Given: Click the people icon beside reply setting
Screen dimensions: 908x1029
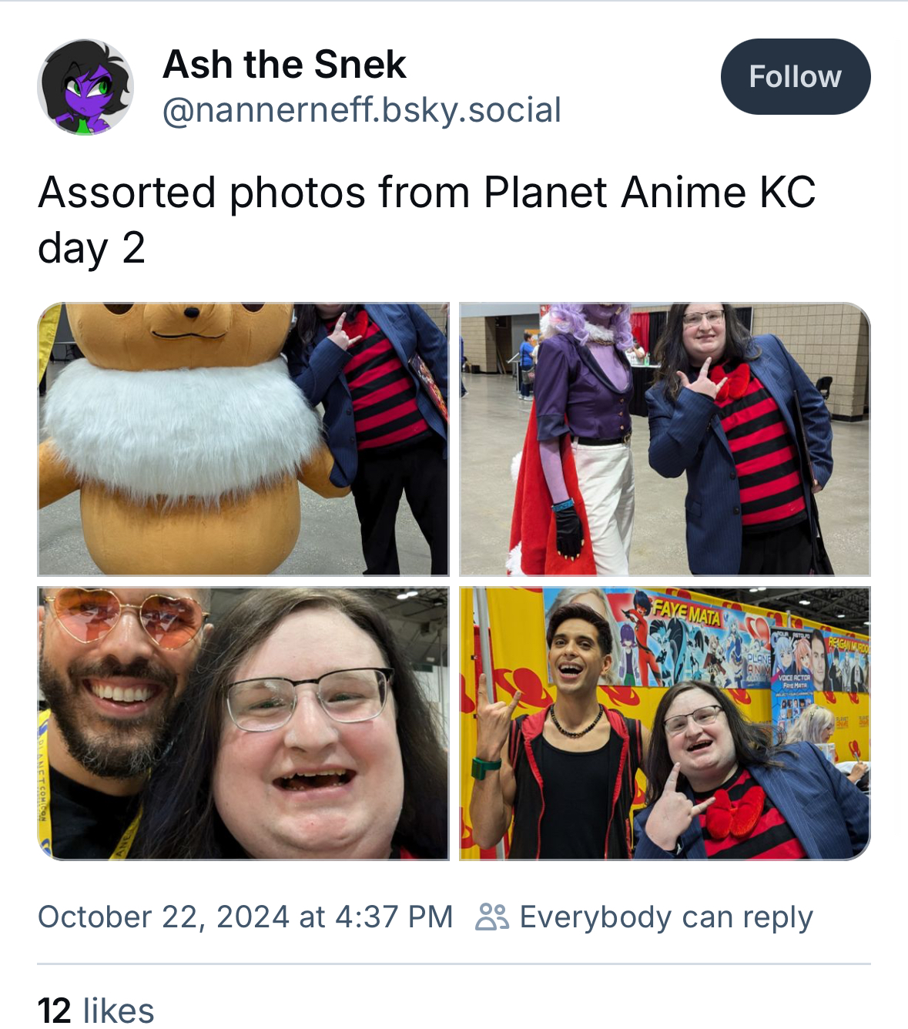Looking at the screenshot, I should [x=492, y=917].
